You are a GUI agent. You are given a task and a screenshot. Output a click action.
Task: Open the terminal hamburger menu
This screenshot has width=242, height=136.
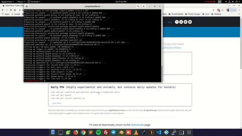(x=144, y=6)
